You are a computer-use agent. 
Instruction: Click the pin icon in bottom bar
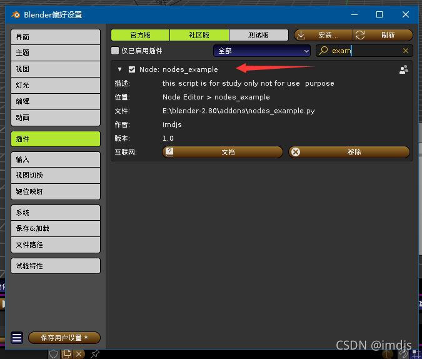(95, 354)
